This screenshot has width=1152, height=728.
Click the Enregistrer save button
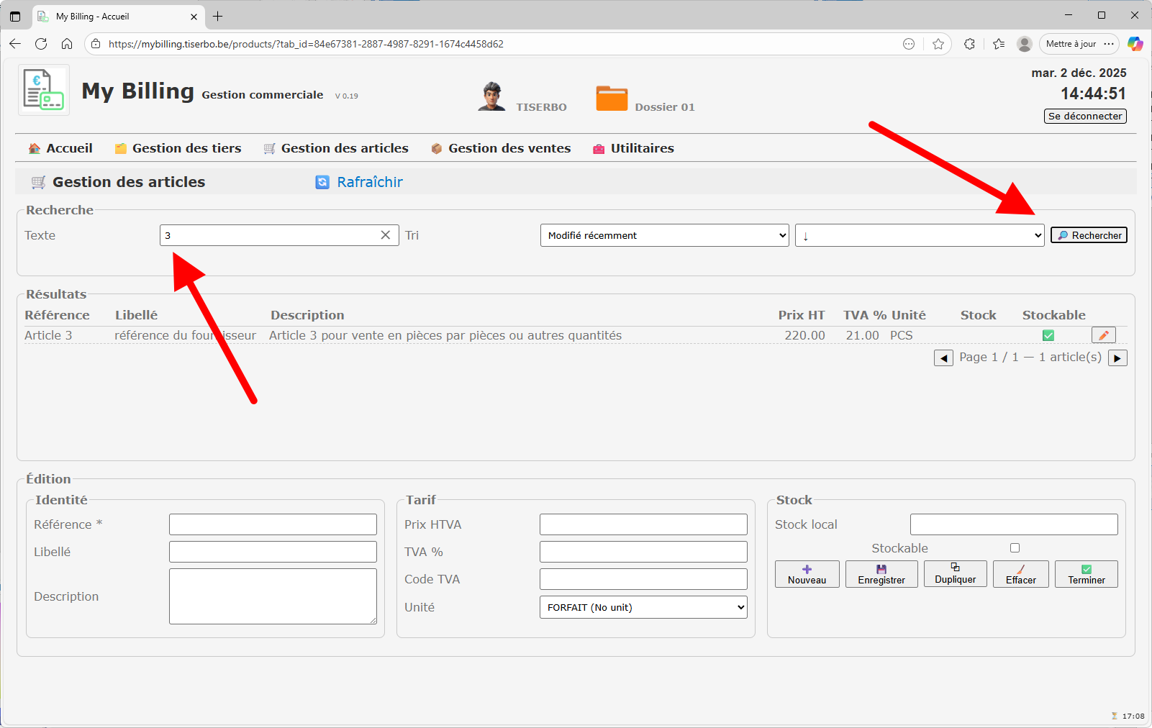tap(881, 574)
